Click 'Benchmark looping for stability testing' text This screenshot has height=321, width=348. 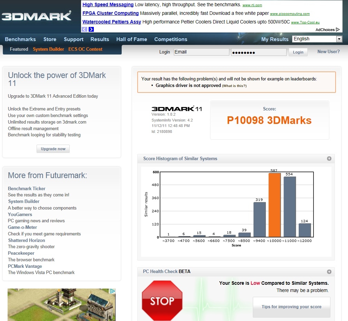point(44,135)
